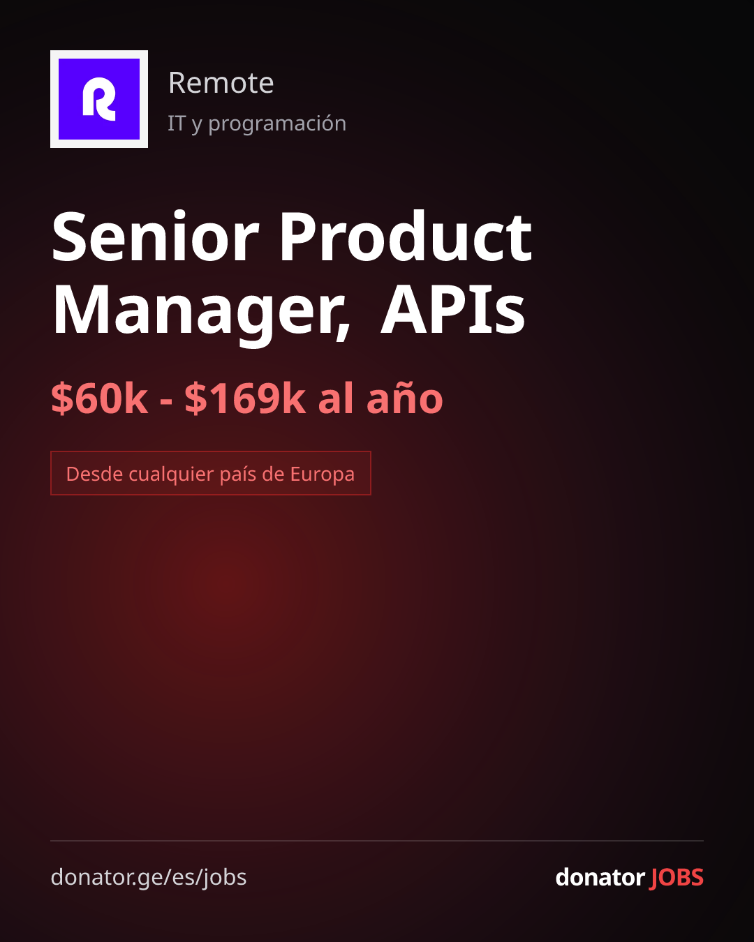Select the Desde cualquier país de Europa tag

tap(211, 473)
